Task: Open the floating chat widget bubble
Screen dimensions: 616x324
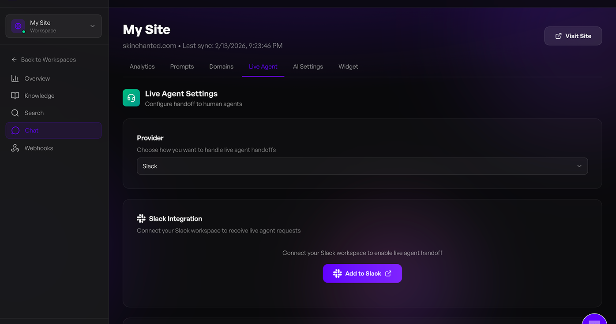Action: tap(594, 320)
